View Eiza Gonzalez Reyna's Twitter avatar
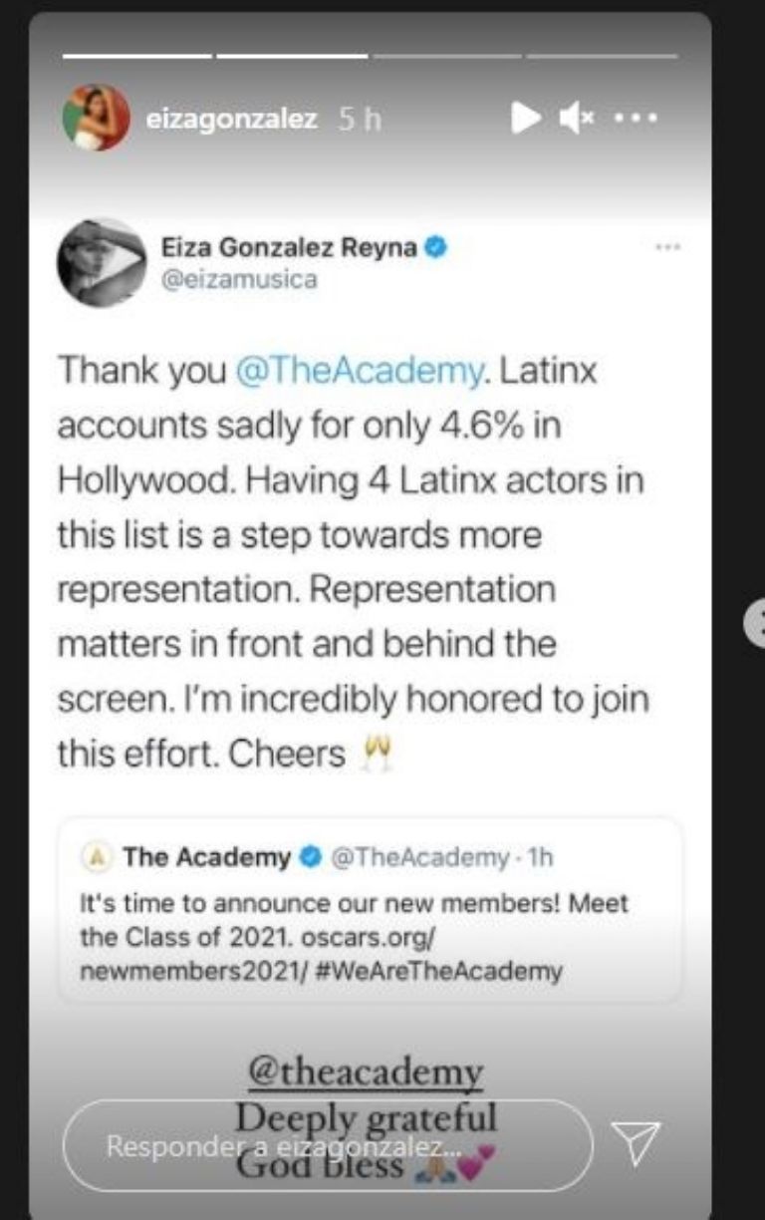The height and width of the screenshot is (1220, 765). (x=102, y=263)
